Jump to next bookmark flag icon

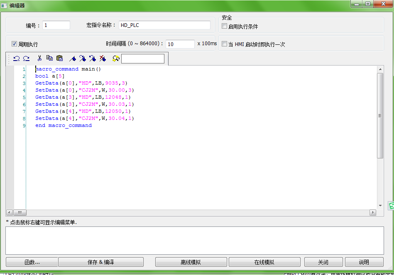click(82, 59)
